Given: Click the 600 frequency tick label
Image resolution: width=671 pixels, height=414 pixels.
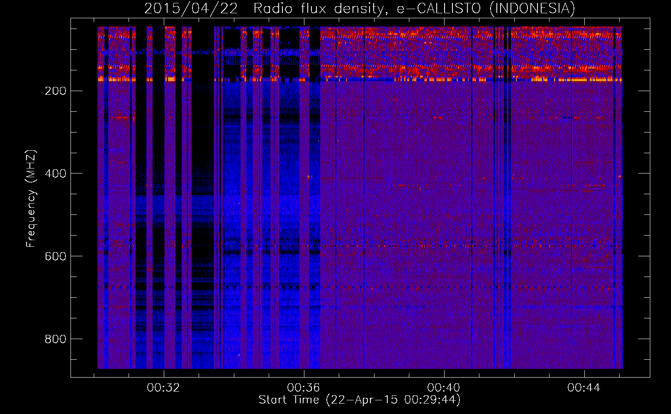Looking at the screenshot, I should [56, 256].
